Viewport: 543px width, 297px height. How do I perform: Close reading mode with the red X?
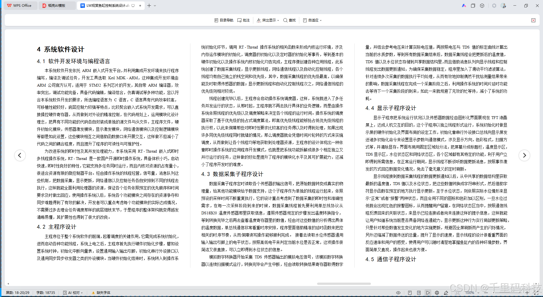(533, 20)
